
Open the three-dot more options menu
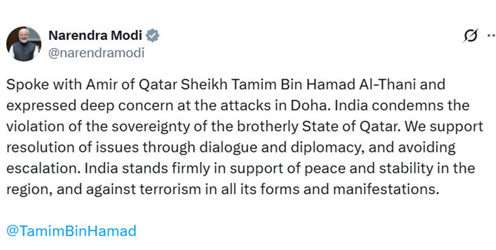pyautogui.click(x=490, y=35)
